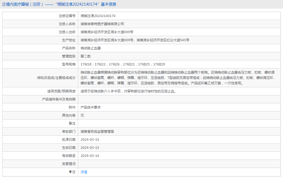Click the 生产地址 label
Screen dimensions: 283x179
(69, 40)
